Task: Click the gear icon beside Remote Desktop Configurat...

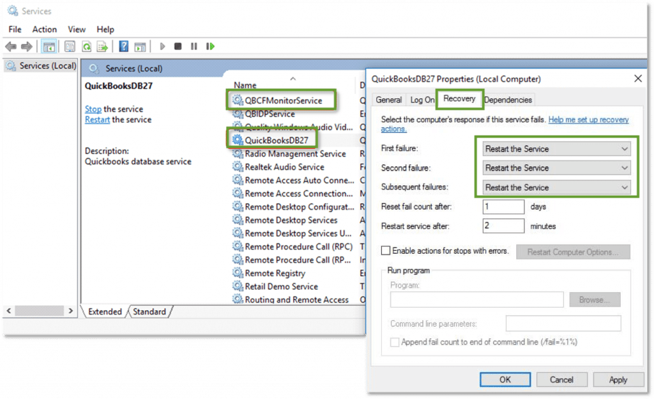Action: pos(238,207)
